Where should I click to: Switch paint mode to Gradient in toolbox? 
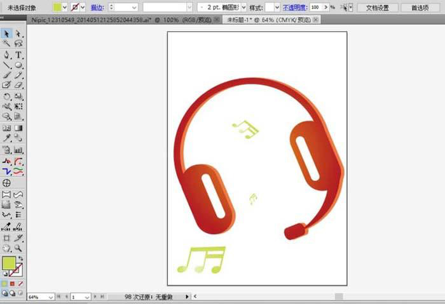13,283
